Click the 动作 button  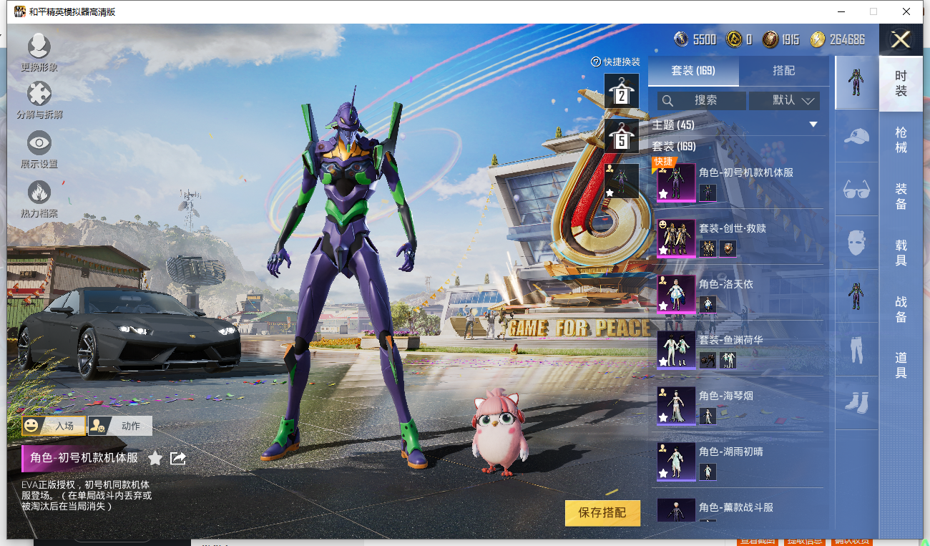point(120,426)
